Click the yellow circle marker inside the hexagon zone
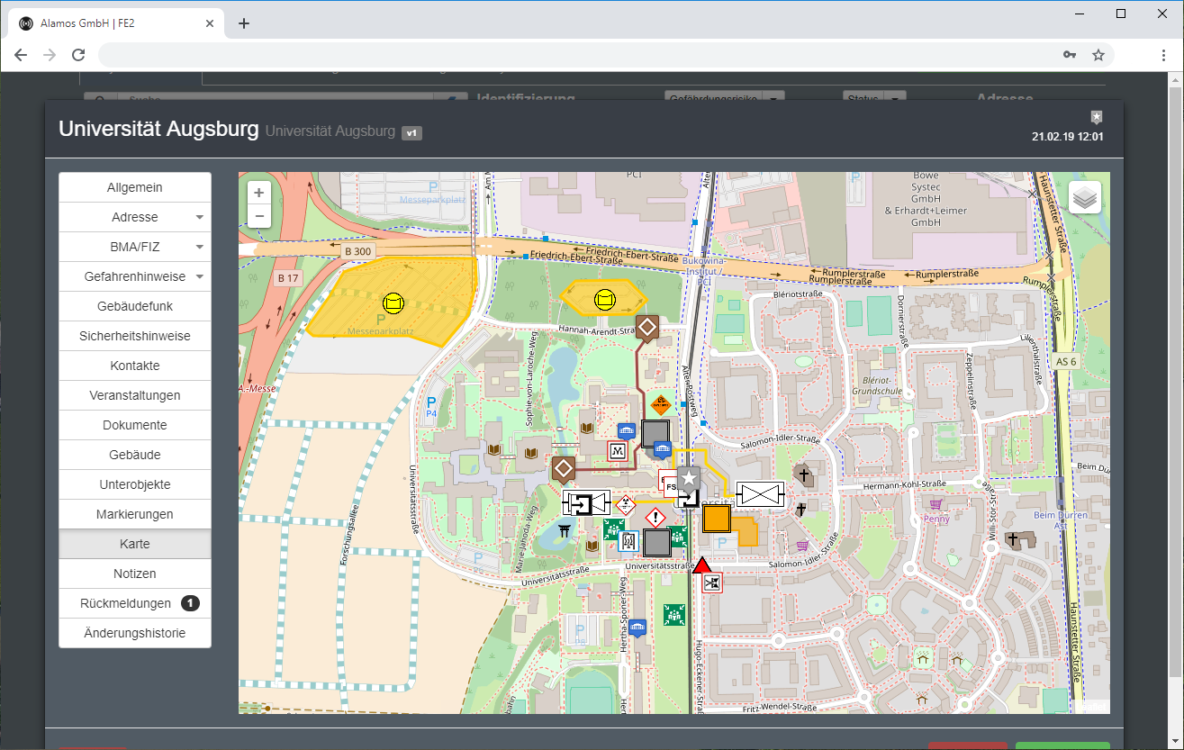Image resolution: width=1184 pixels, height=750 pixels. tap(605, 299)
